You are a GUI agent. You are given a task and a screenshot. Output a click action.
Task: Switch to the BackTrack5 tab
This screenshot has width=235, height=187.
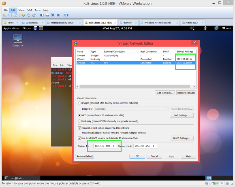[x=32, y=23]
